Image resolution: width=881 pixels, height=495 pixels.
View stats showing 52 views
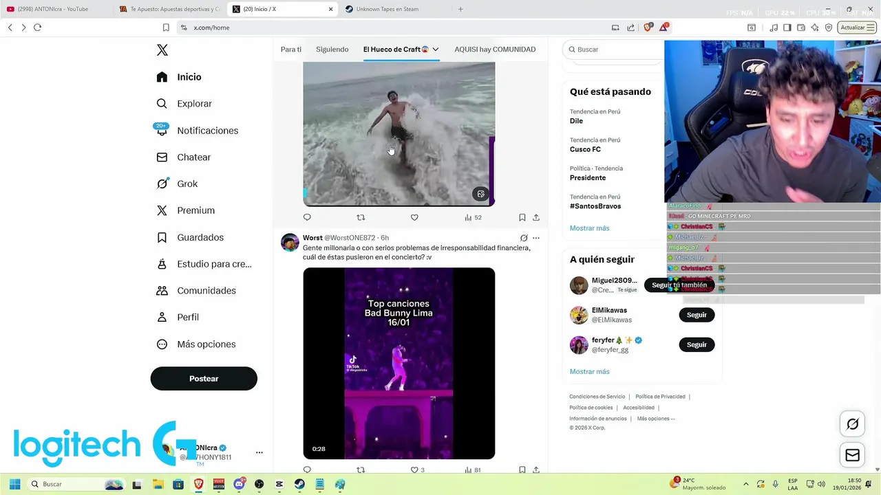tap(473, 217)
